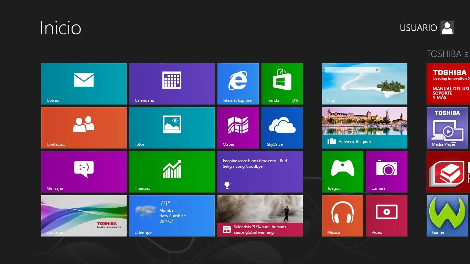Open the Música headphones tile
Viewport: 470px width, 264px height.
pos(343,216)
